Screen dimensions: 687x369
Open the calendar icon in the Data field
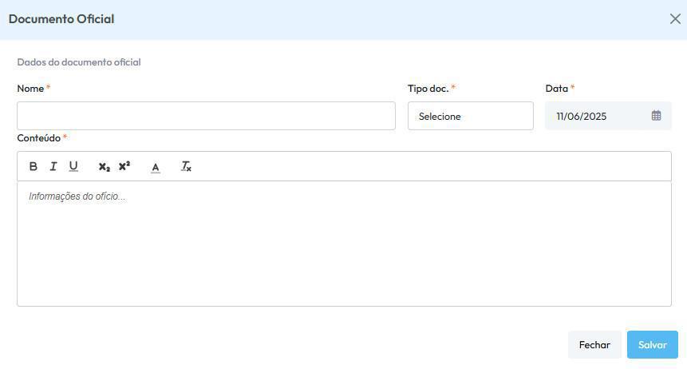656,115
